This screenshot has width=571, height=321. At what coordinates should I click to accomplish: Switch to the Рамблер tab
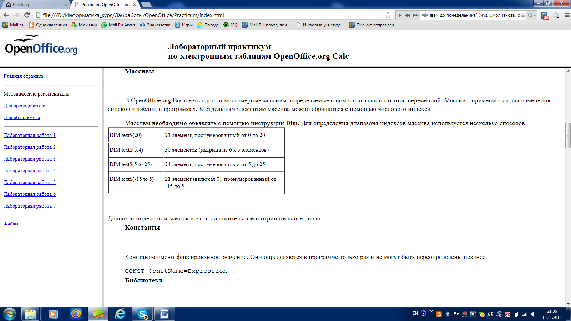pyautogui.click(x=36, y=5)
